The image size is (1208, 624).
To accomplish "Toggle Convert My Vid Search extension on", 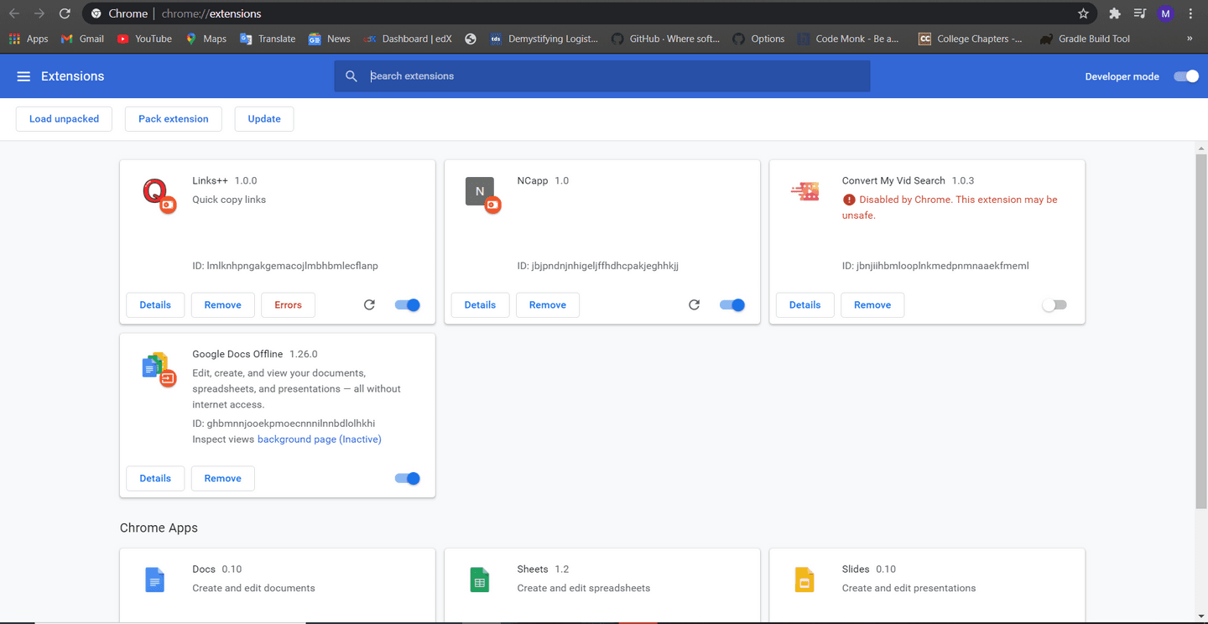I will pos(1054,305).
